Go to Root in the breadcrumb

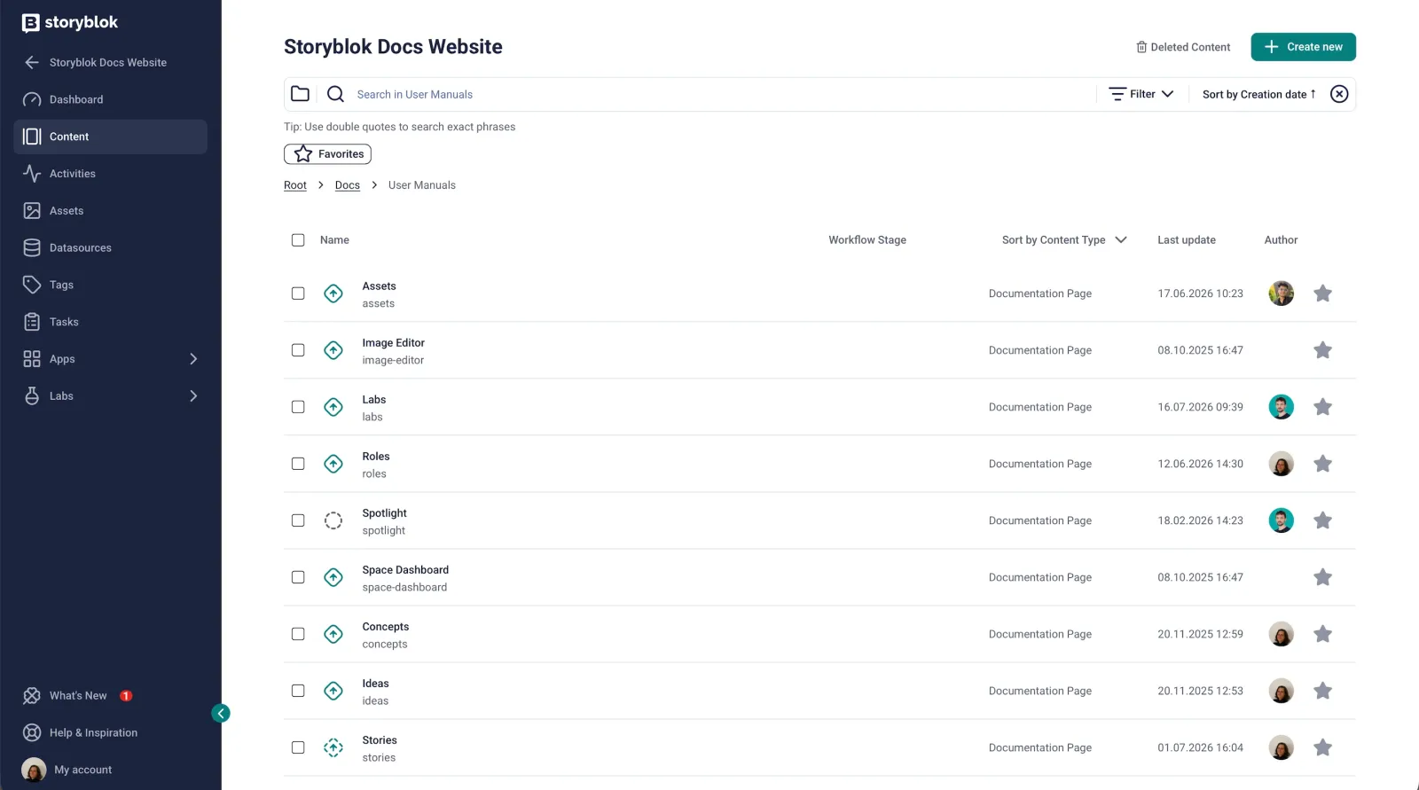pyautogui.click(x=295, y=185)
